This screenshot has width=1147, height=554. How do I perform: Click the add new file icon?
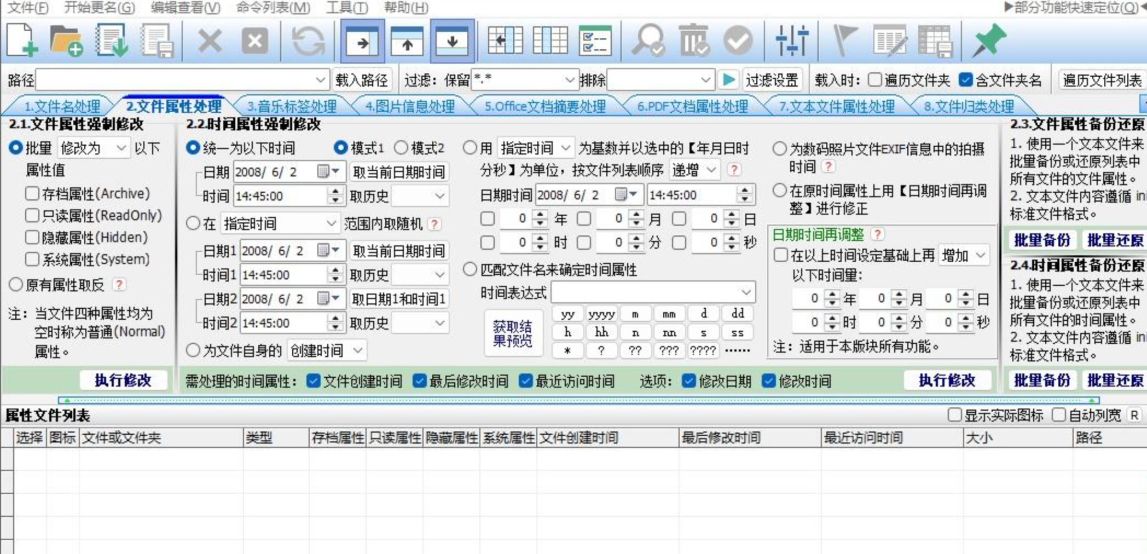[x=22, y=41]
